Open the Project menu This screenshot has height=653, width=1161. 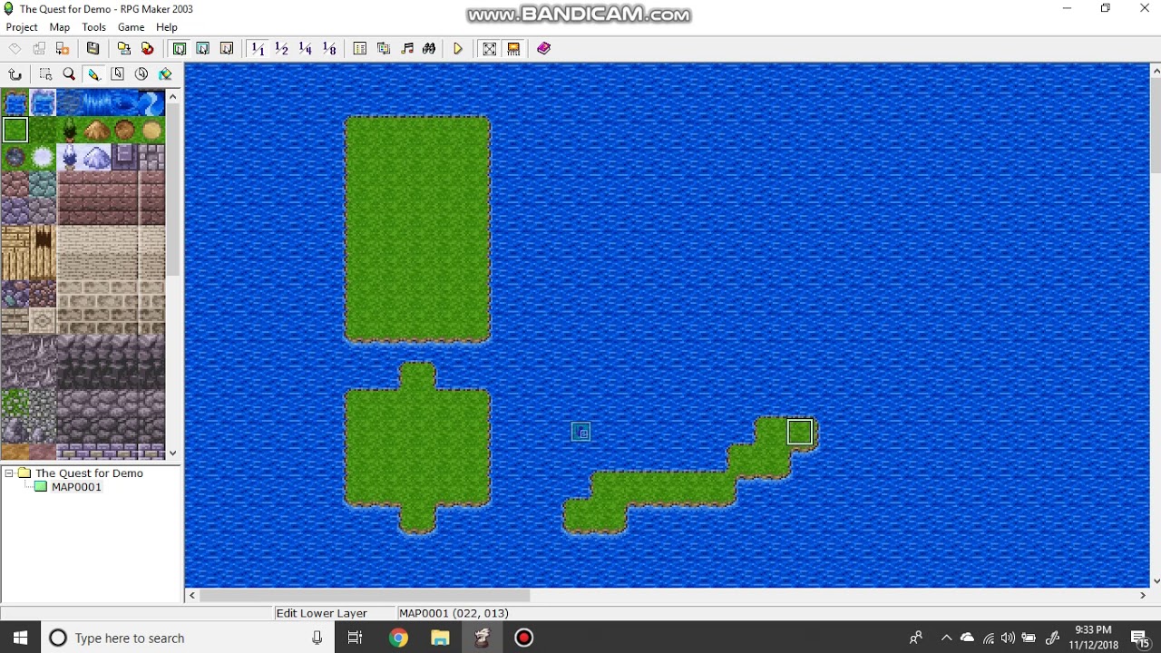(22, 27)
